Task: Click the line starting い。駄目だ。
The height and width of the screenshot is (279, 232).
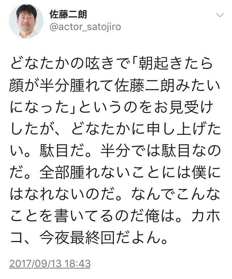Action: 115,151
